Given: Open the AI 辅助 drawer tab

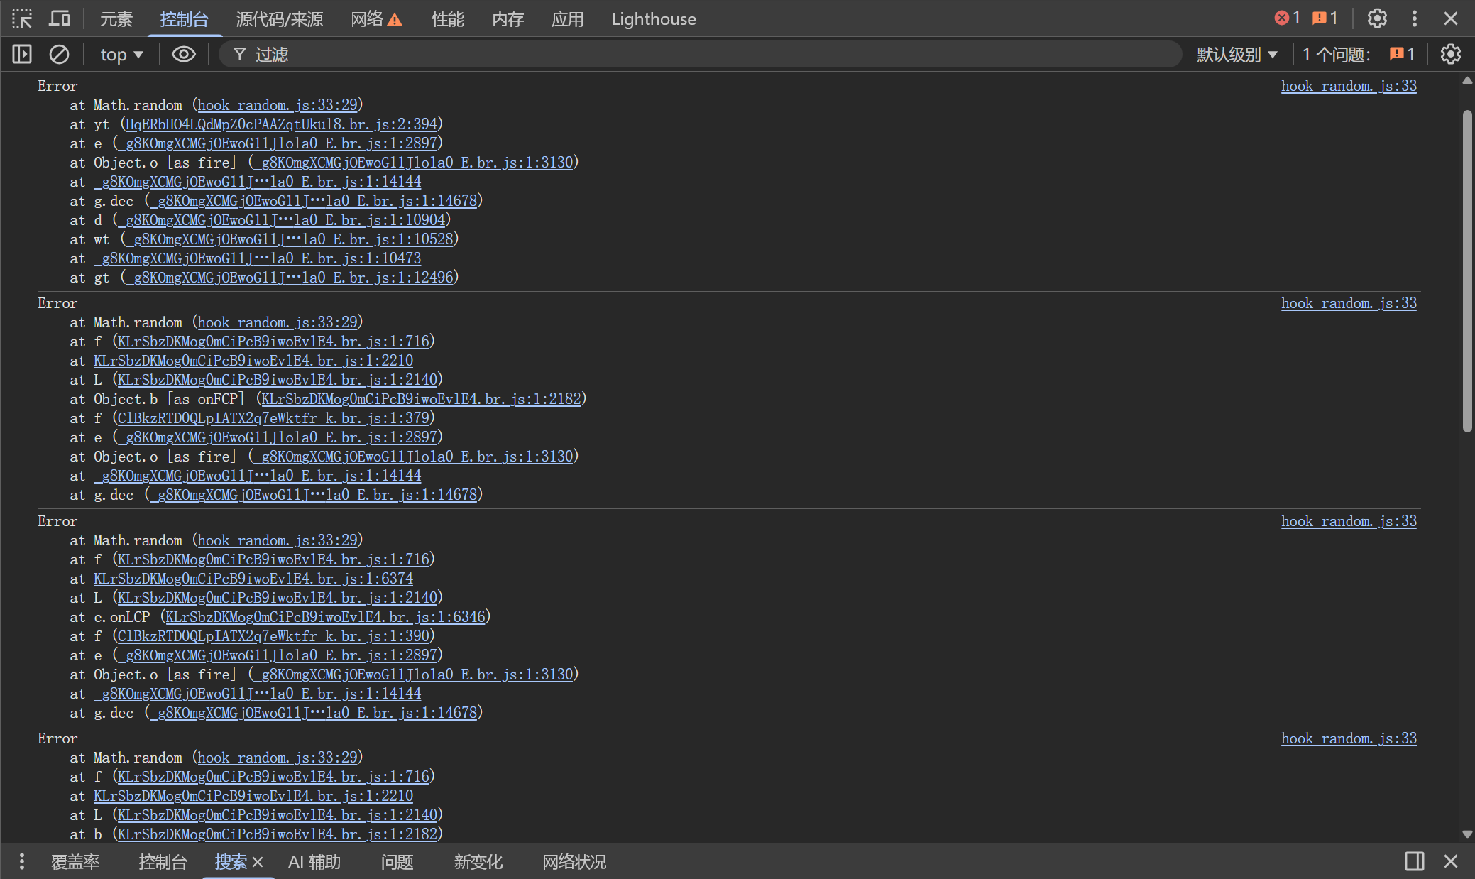Looking at the screenshot, I should [x=314, y=862].
